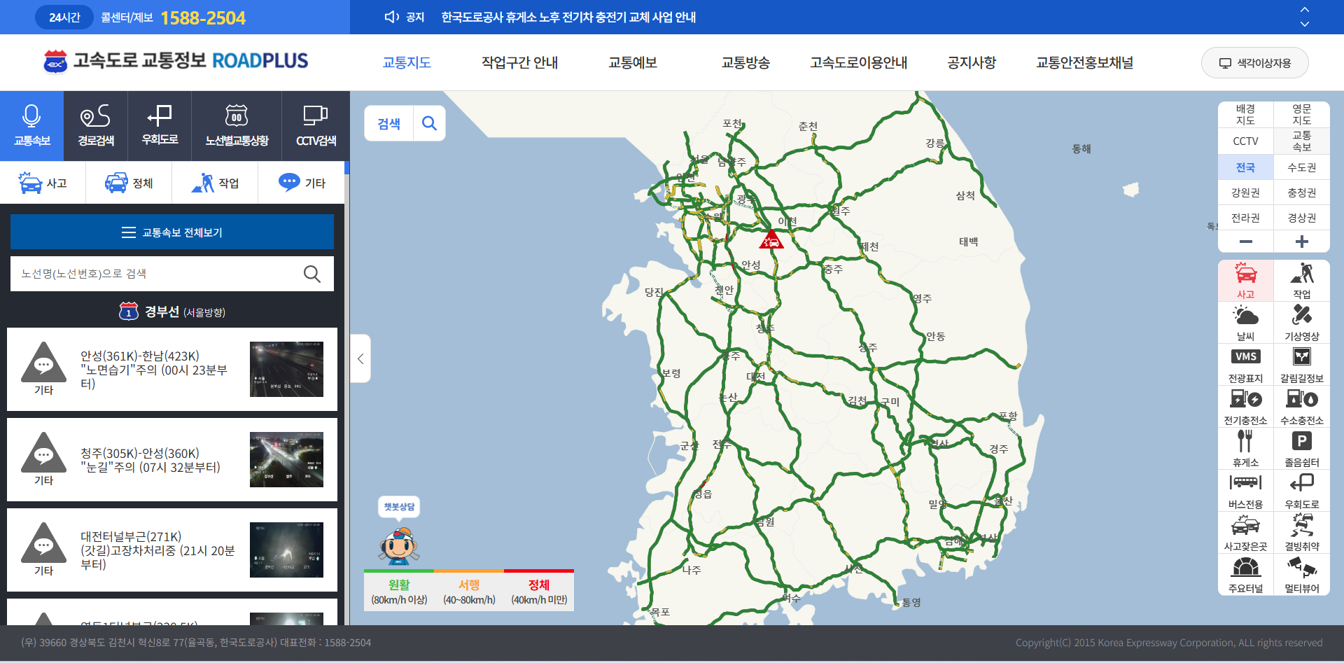Select the 대전터널부근(271K) news item text
Image resolution: width=1344 pixels, height=663 pixels.
point(157,550)
